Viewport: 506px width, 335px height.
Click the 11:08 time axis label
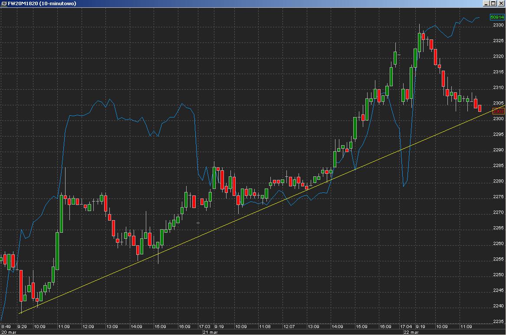click(265, 327)
